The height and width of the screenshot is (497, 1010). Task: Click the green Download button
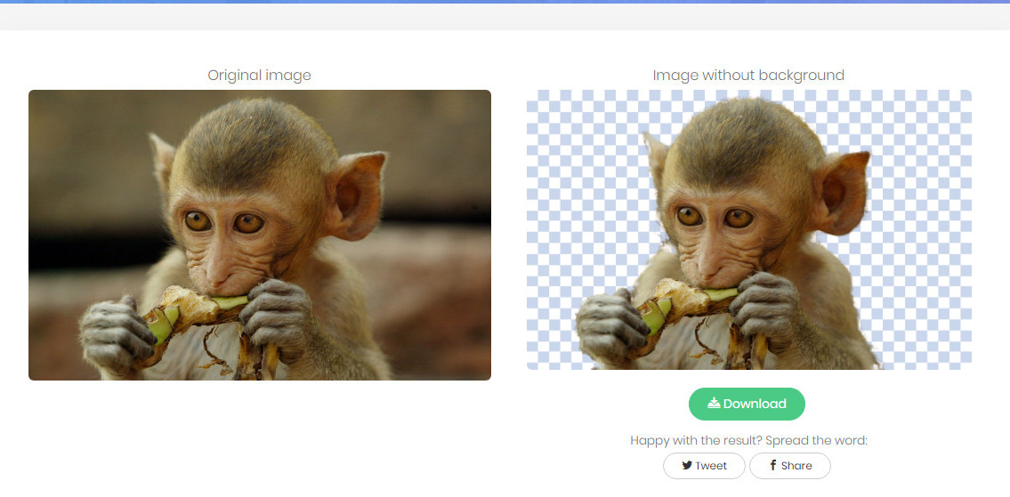747,404
